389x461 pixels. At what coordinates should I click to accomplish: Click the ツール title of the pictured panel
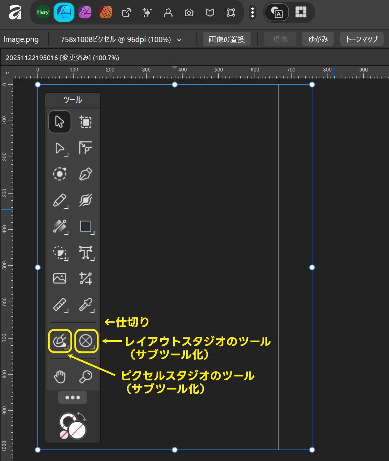click(73, 100)
